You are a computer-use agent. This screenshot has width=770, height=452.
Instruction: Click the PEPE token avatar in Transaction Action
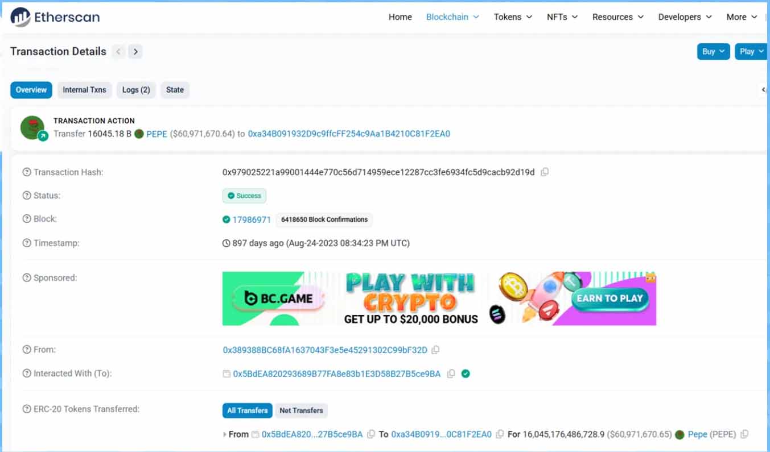pyautogui.click(x=32, y=128)
